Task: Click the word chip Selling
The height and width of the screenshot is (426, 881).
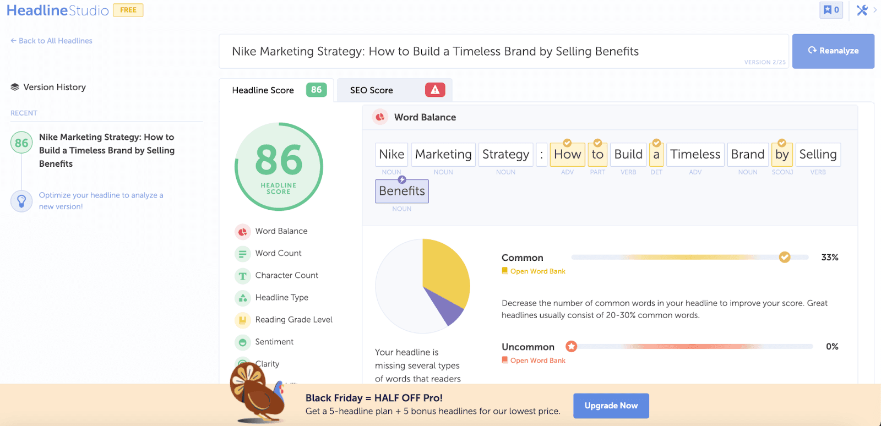Action: [x=818, y=155]
